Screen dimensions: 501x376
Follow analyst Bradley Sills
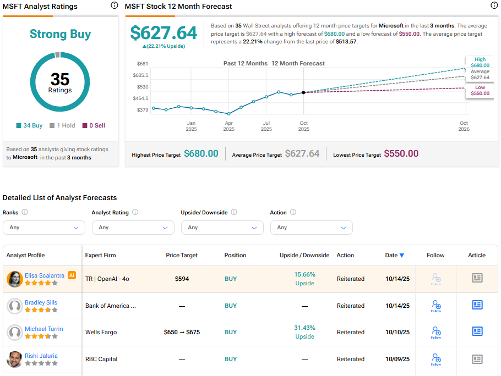[x=436, y=306]
